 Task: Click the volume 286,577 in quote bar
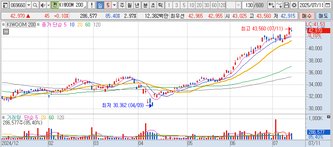[88, 16]
